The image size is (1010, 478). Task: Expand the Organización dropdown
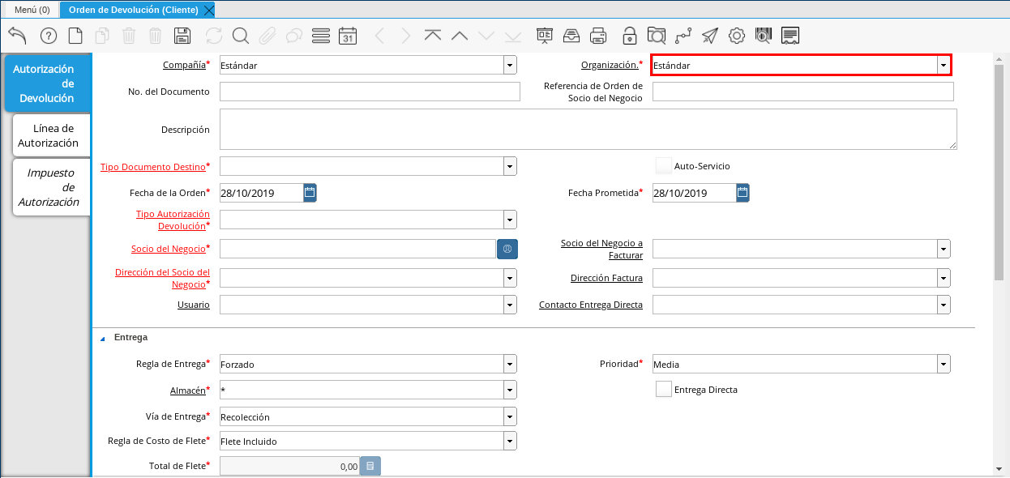click(x=943, y=66)
